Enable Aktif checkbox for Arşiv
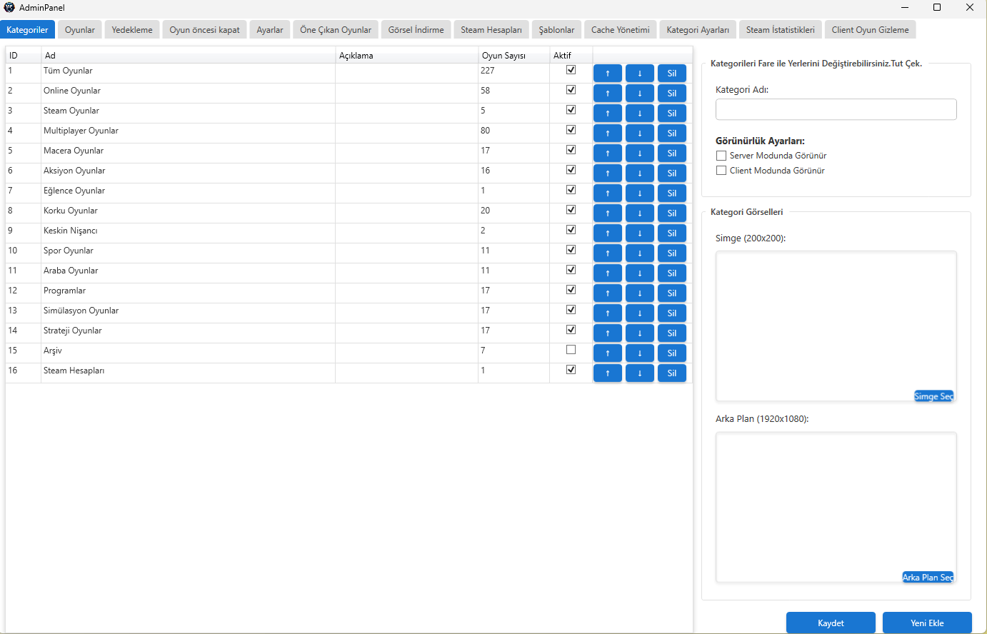This screenshot has height=634, width=987. [571, 350]
